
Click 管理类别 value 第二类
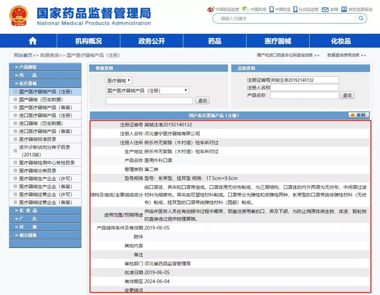151,169
